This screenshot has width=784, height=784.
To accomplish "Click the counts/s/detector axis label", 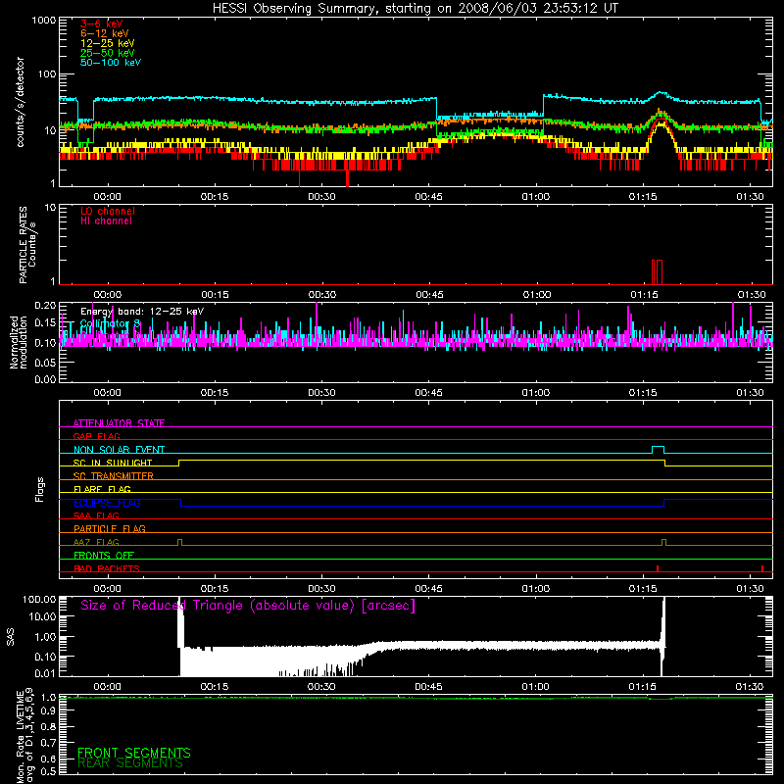I will (x=21, y=102).
